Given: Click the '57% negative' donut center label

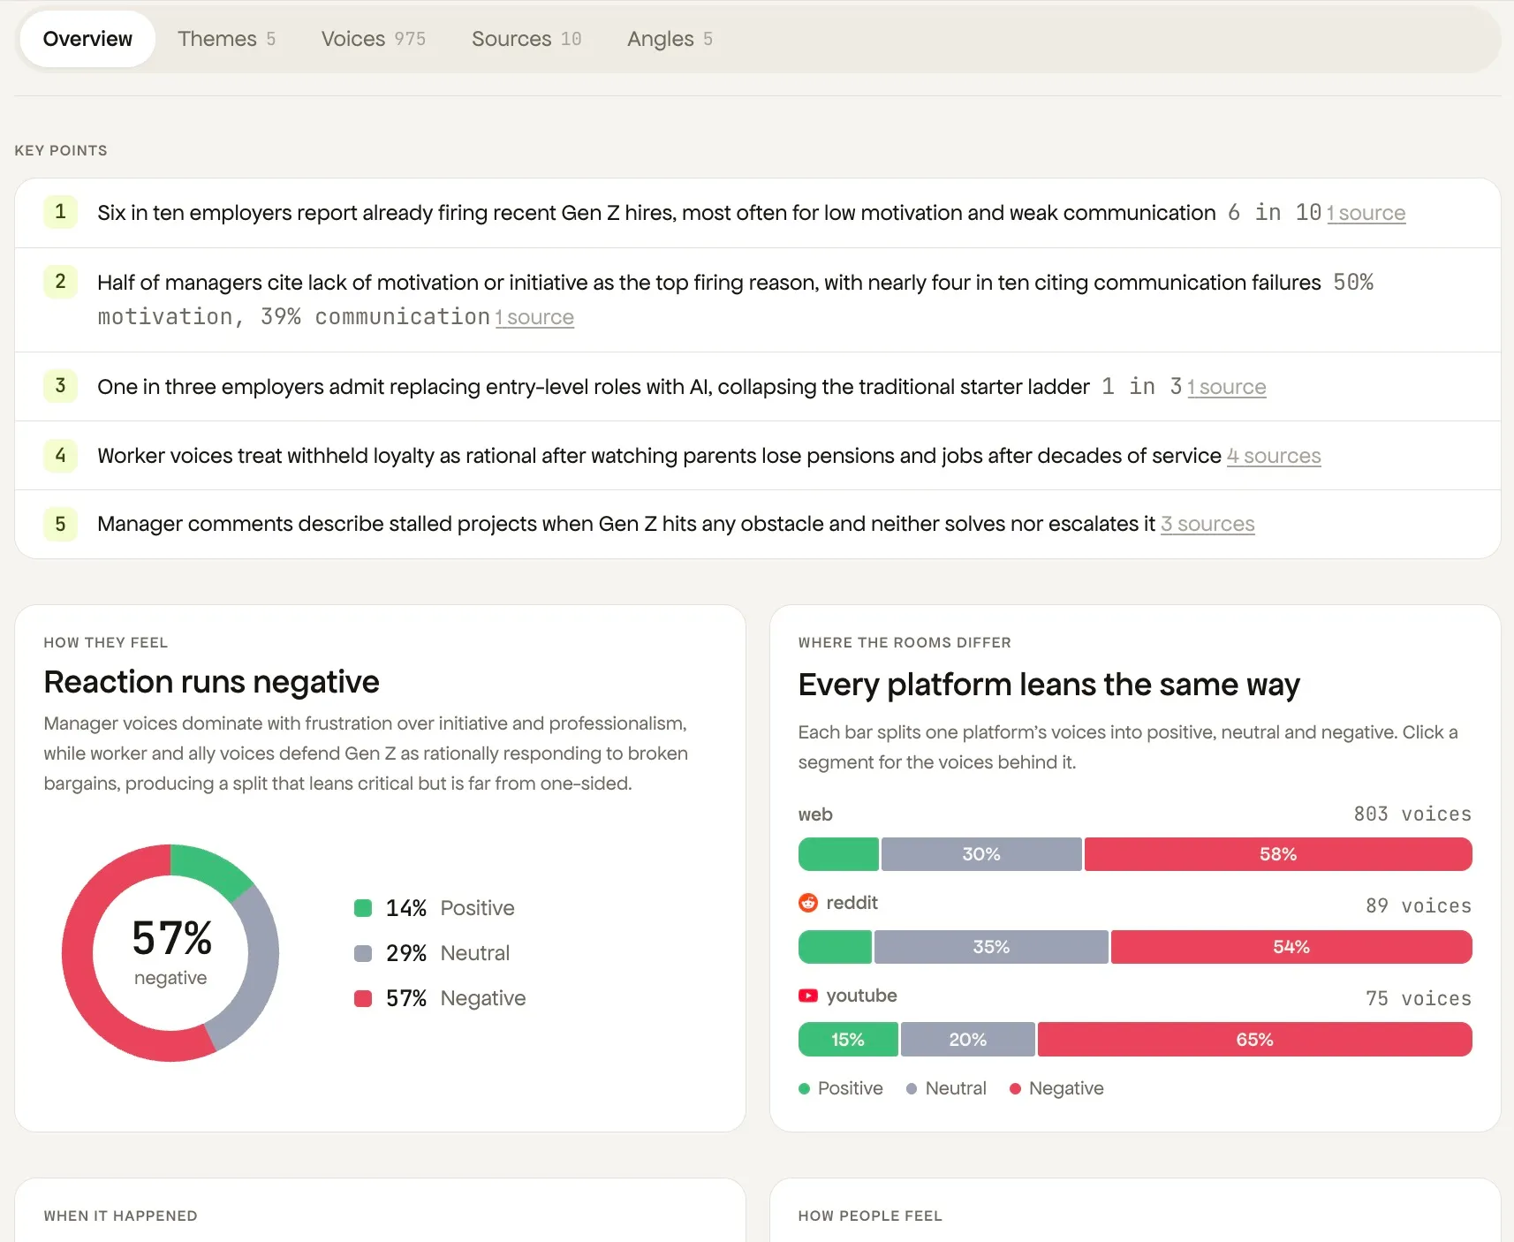Looking at the screenshot, I should (x=171, y=952).
